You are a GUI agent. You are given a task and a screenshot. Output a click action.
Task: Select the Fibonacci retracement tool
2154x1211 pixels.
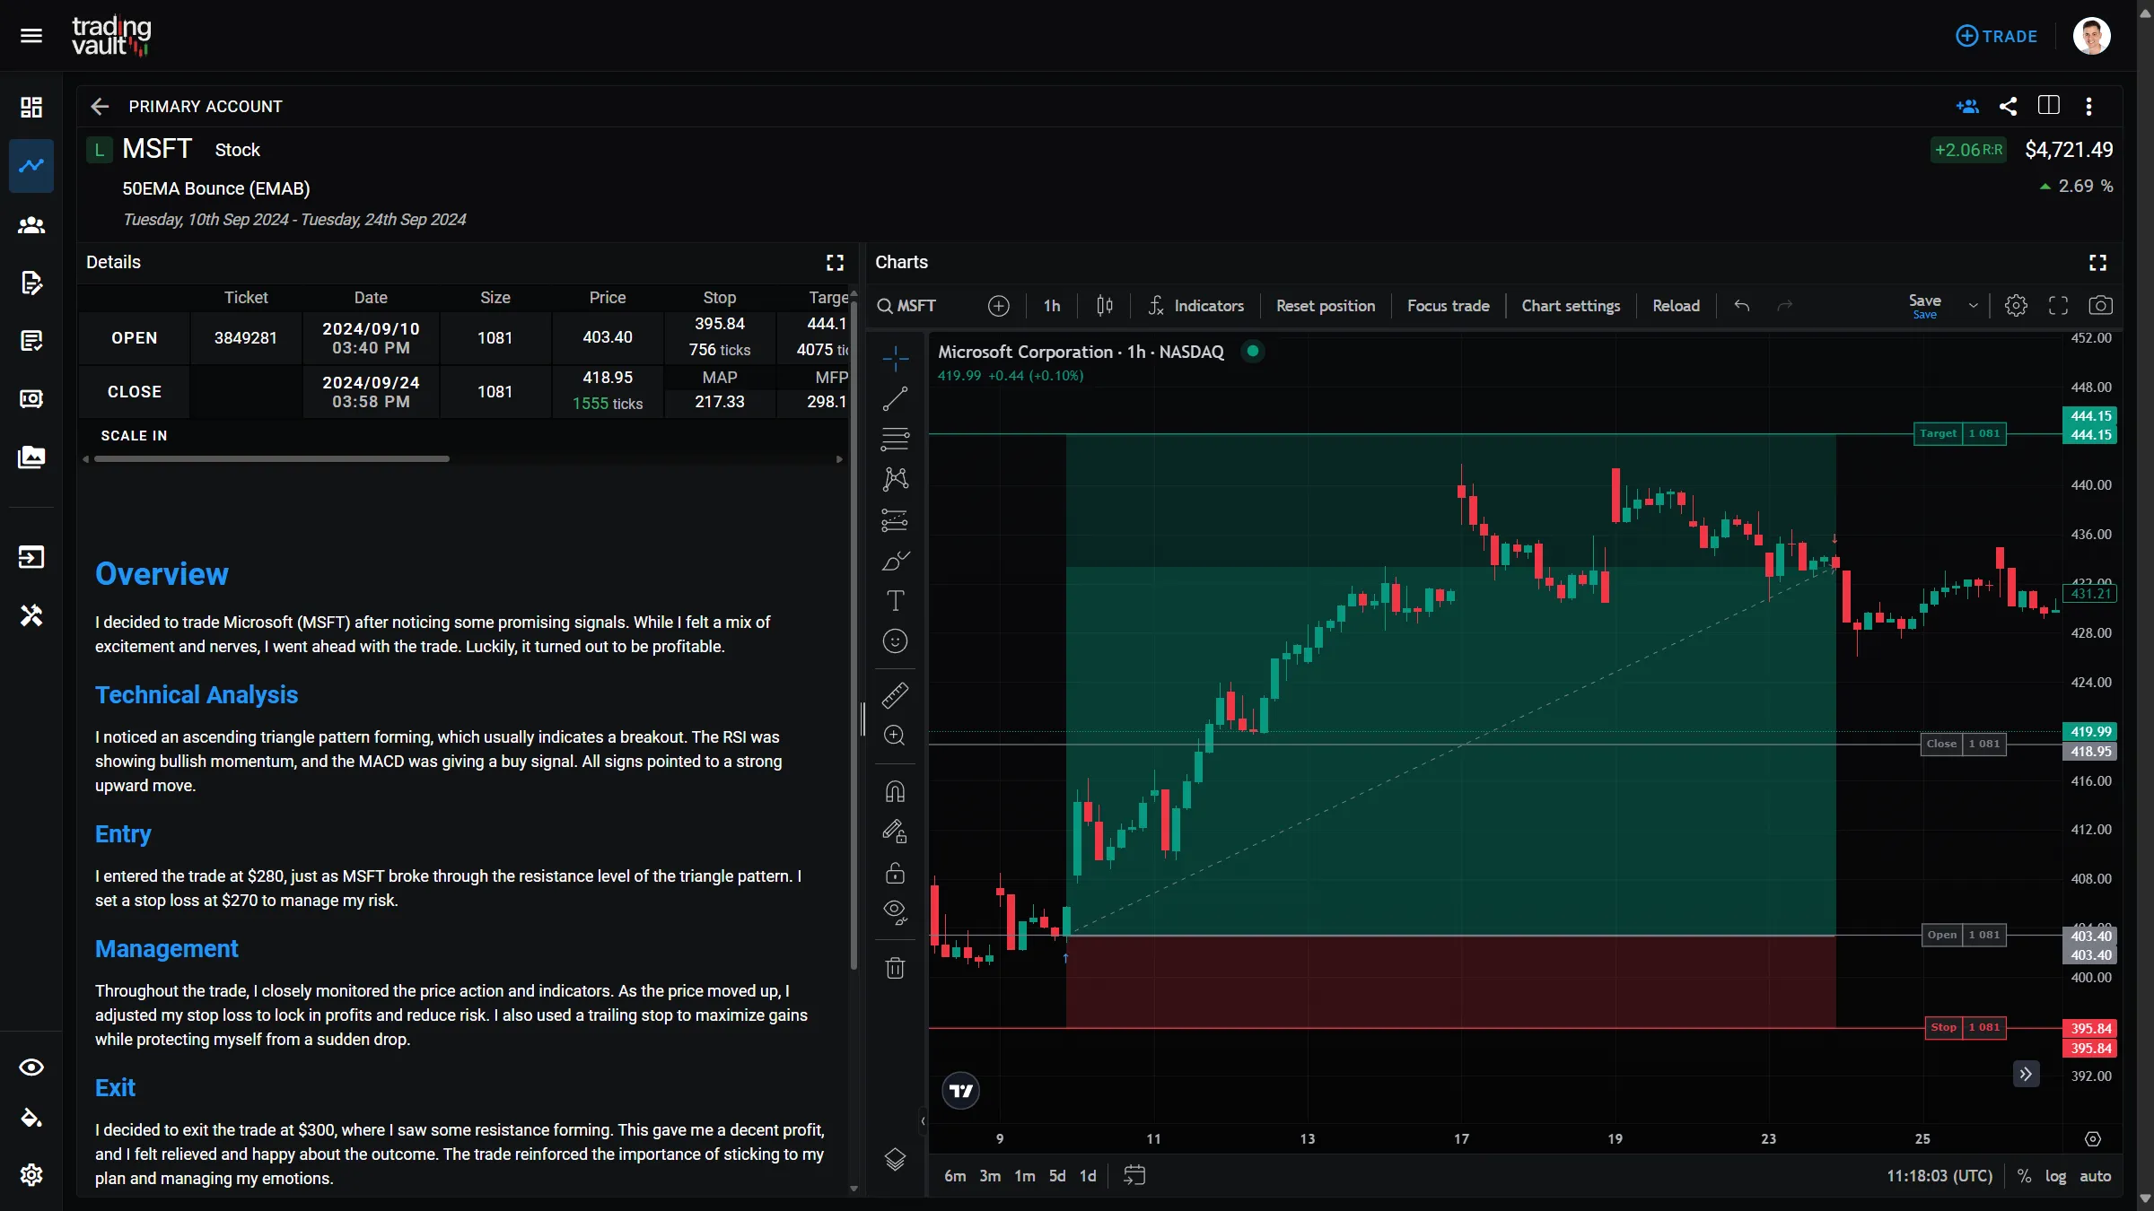point(895,440)
